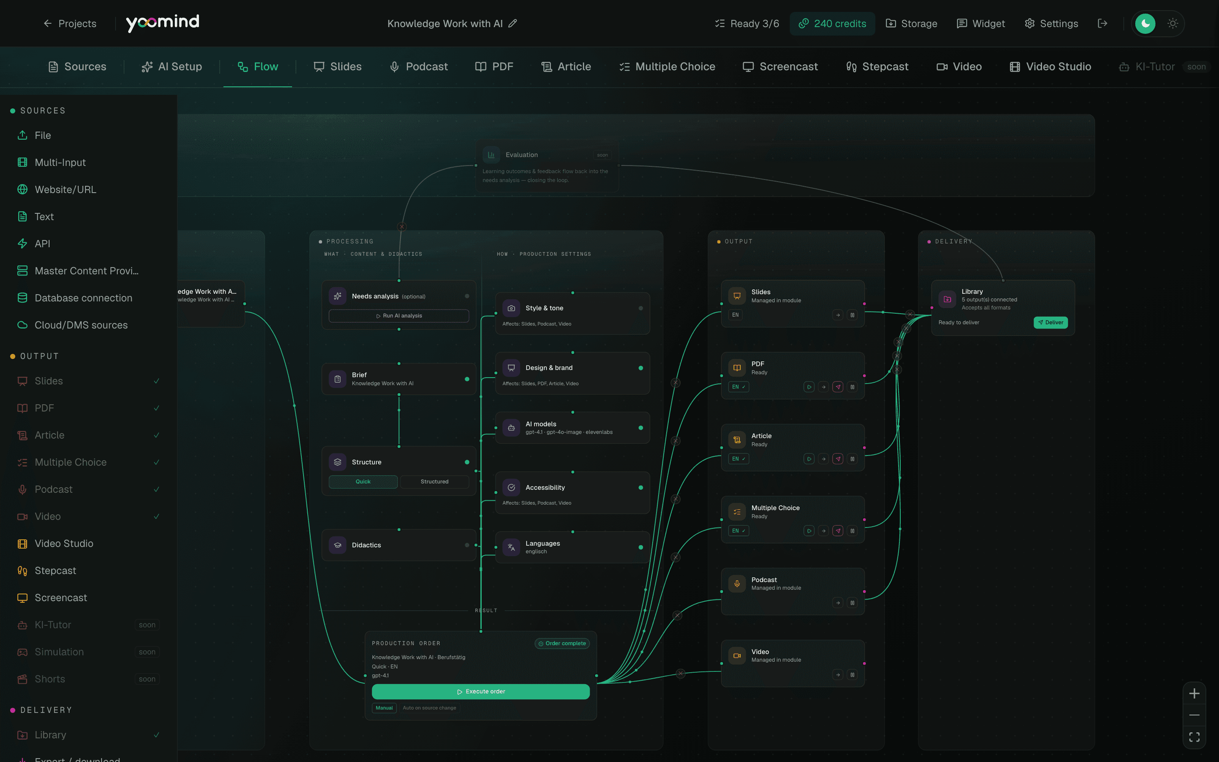Toggle the EN language chip on the Article card
Viewport: 1219px width, 762px height.
point(739,459)
